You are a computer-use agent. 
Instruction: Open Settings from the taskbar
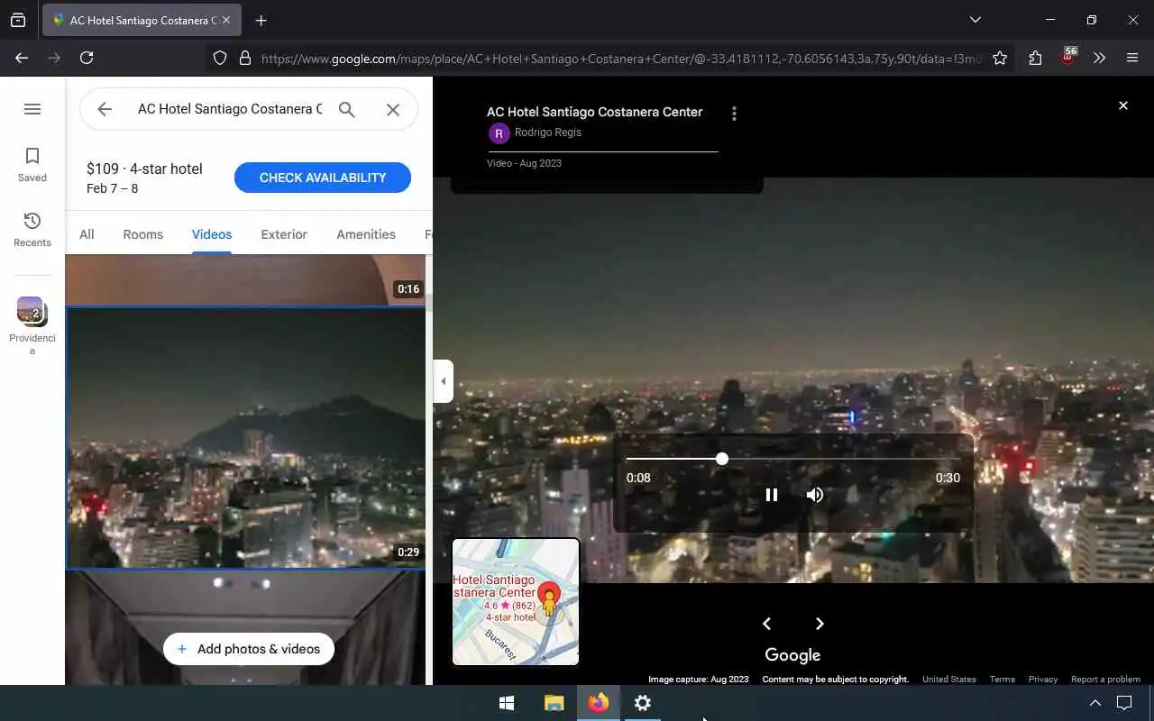coord(643,703)
